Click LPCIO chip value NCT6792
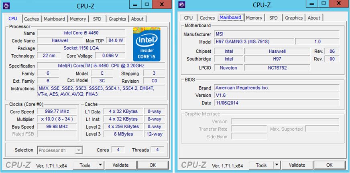 (277, 68)
